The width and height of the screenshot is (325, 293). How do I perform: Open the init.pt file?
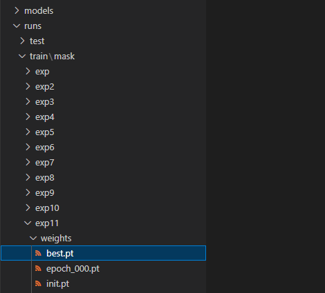pyautogui.click(x=57, y=284)
